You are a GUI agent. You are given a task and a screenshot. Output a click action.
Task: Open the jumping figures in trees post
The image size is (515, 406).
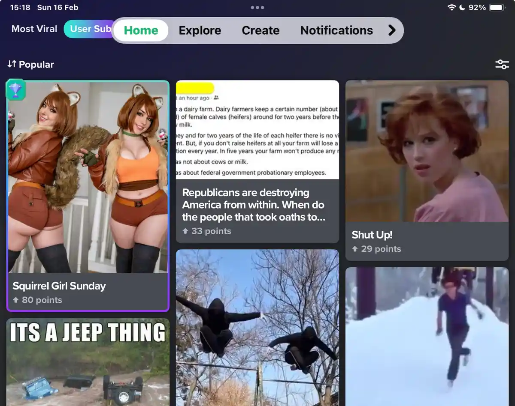point(257,328)
